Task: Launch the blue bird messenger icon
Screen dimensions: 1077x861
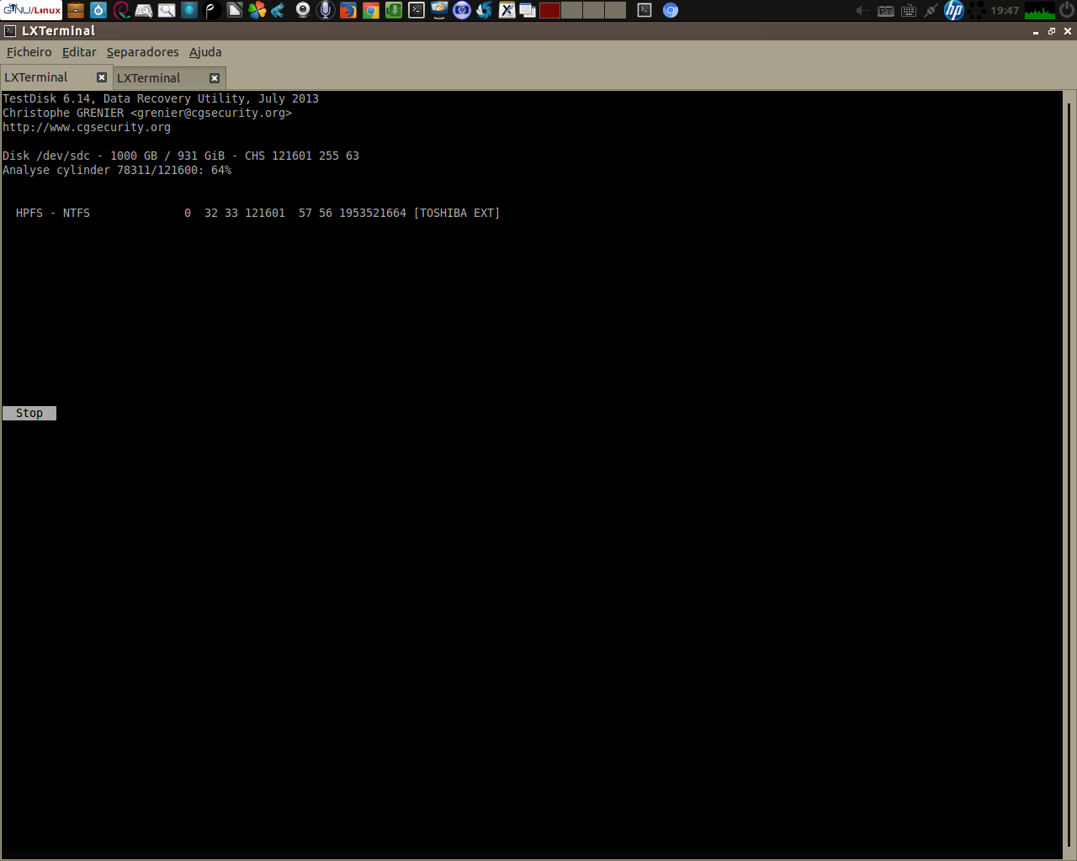Action: tap(278, 10)
